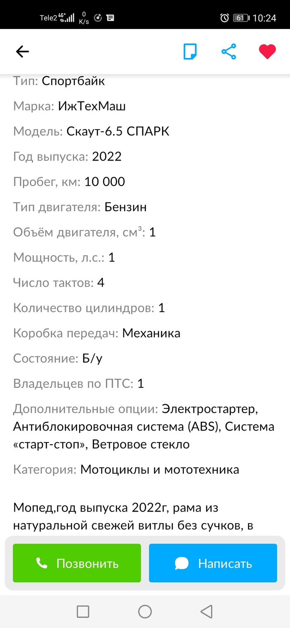Viewport: 290px width, 628px height.
Task: Share this listing via the share icon
Action: pos(229,52)
